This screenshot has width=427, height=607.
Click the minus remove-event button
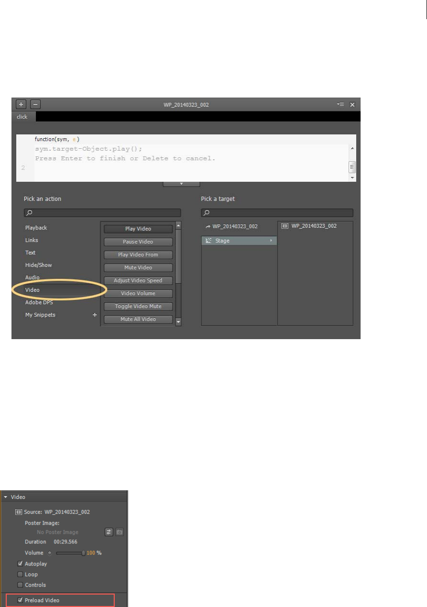tap(35, 104)
